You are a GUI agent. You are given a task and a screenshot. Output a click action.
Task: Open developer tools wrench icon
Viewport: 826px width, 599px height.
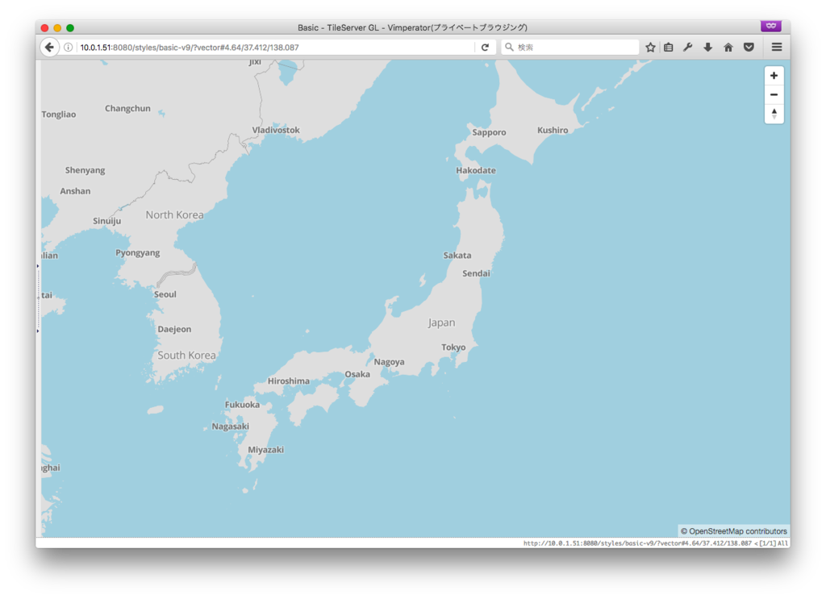[x=687, y=48]
